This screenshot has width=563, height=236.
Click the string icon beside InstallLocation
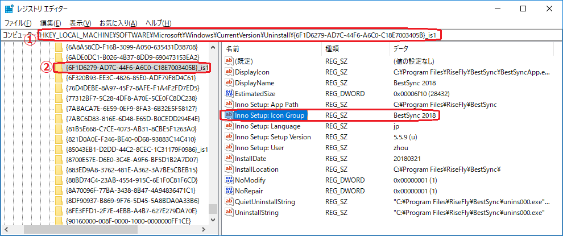[x=229, y=169]
